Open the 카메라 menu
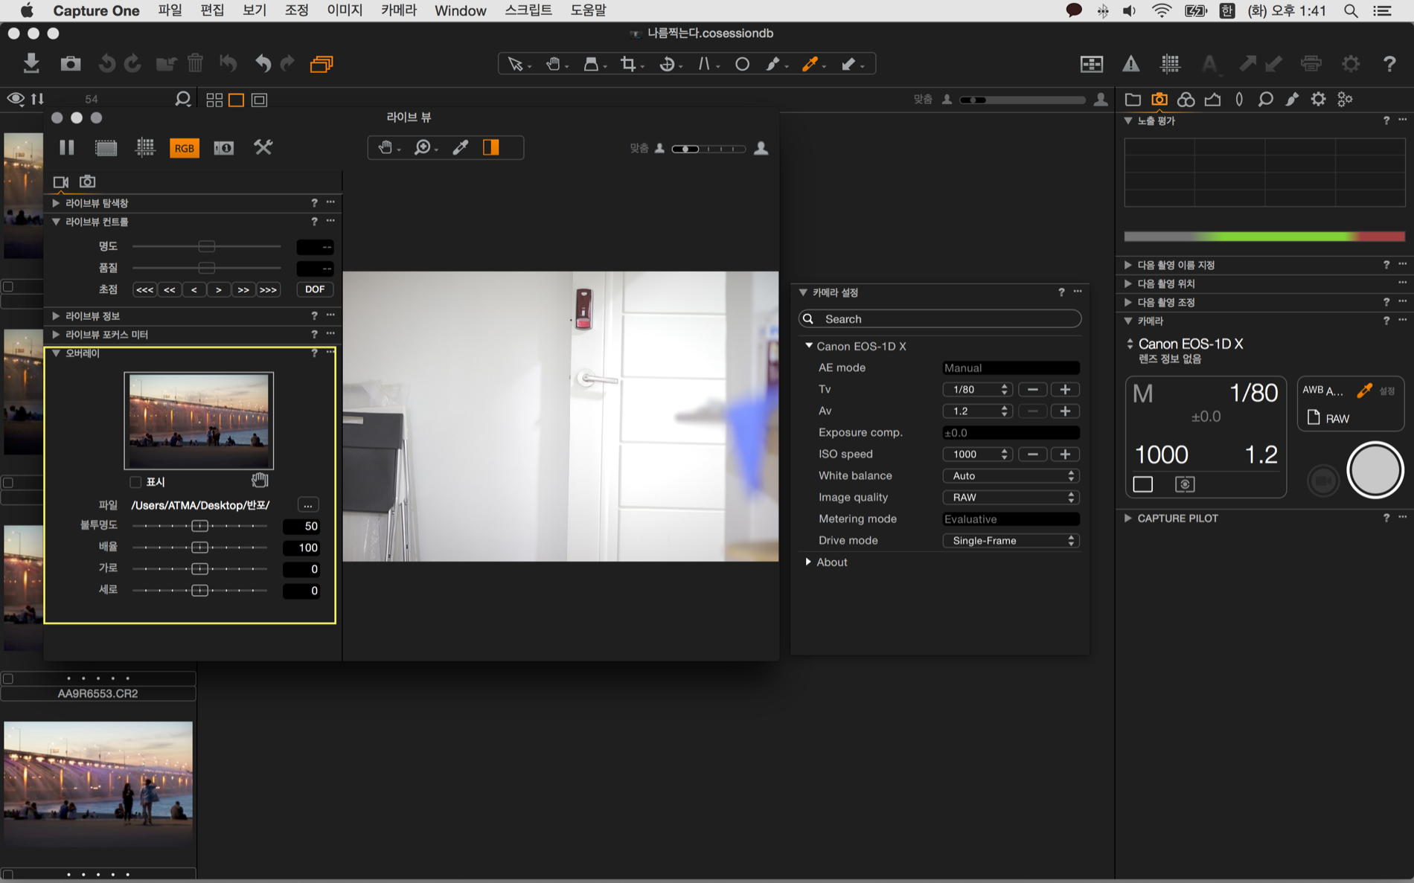 click(x=398, y=10)
